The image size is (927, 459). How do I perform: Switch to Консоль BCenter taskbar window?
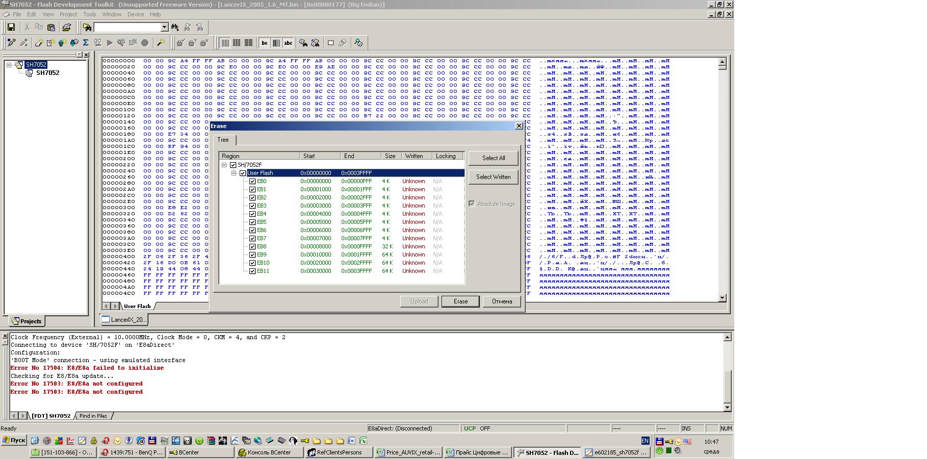pyautogui.click(x=269, y=452)
